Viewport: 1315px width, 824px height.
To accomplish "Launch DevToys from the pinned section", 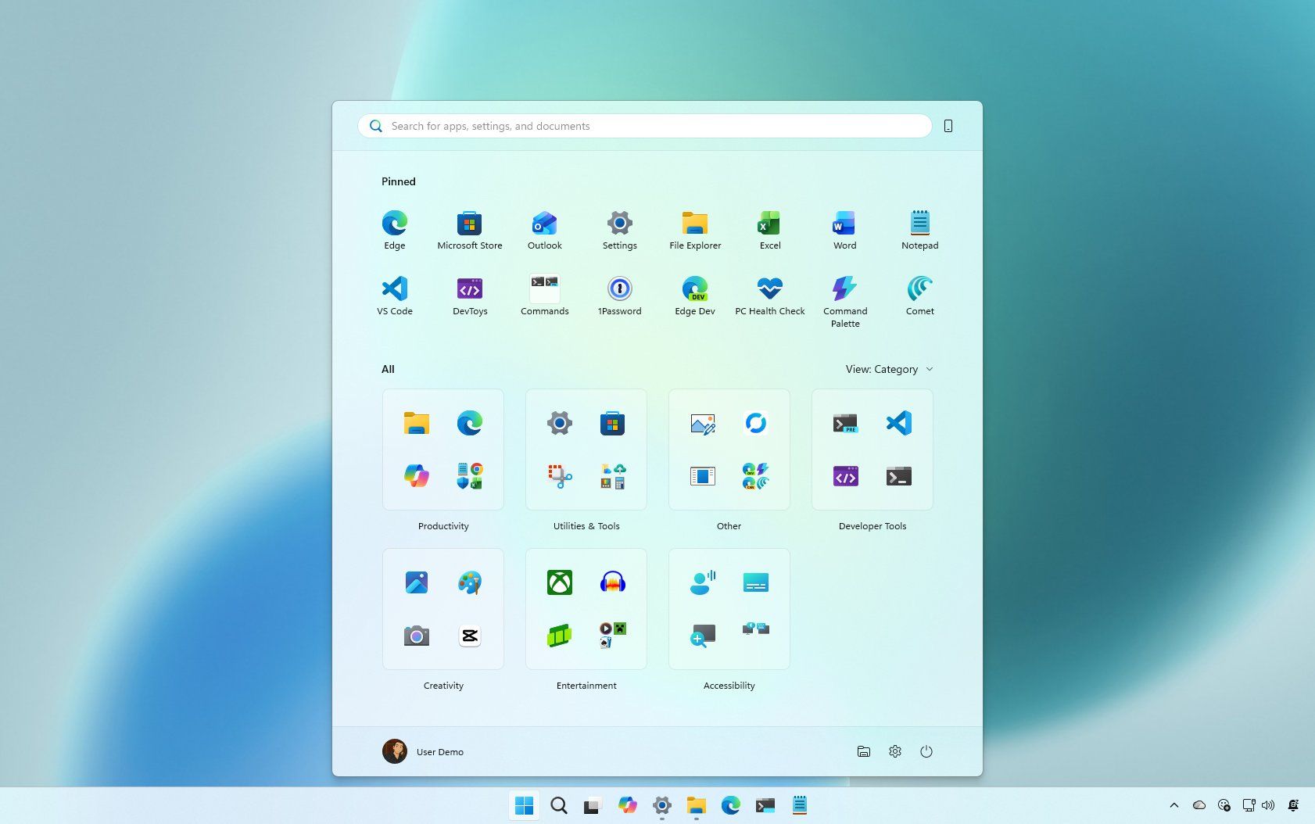I will (x=470, y=295).
